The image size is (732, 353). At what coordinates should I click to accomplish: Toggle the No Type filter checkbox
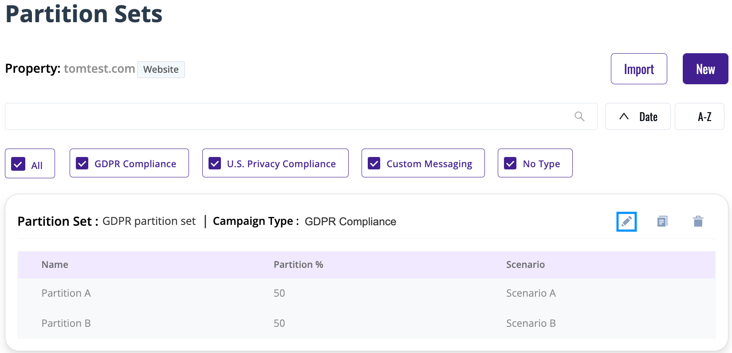(510, 163)
